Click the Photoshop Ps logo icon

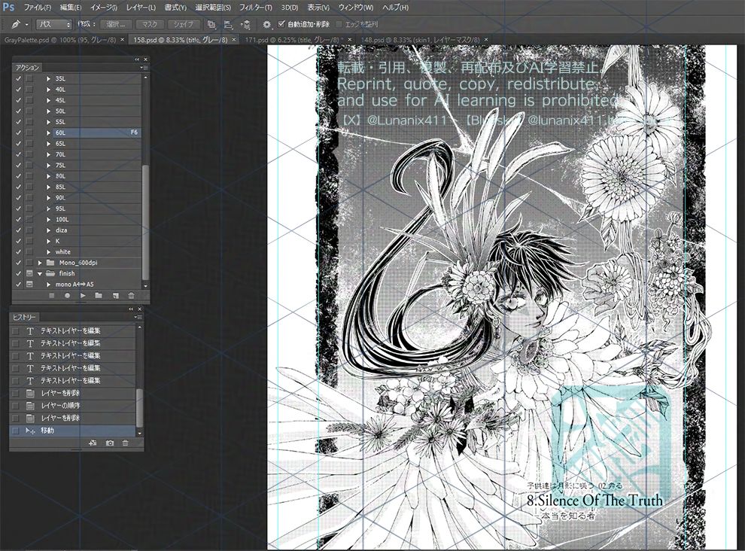click(8, 7)
